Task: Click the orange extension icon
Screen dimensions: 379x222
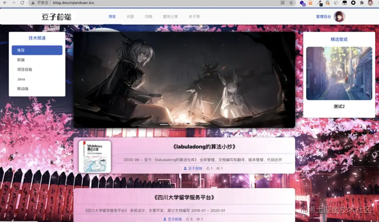Action: pyautogui.click(x=311, y=3)
